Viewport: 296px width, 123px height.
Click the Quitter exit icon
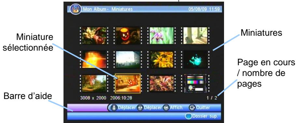(192, 107)
